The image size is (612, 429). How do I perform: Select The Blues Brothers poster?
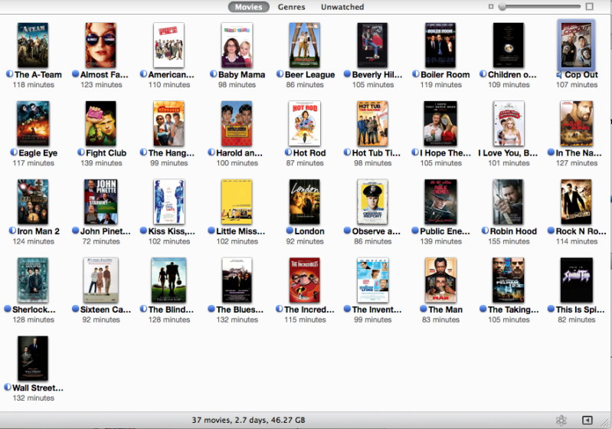[x=237, y=280]
